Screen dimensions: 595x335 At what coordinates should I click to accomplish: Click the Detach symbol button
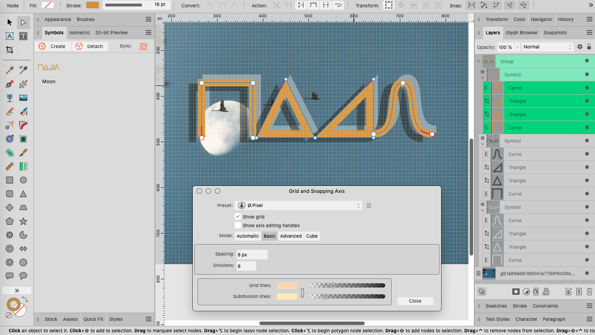coord(90,46)
